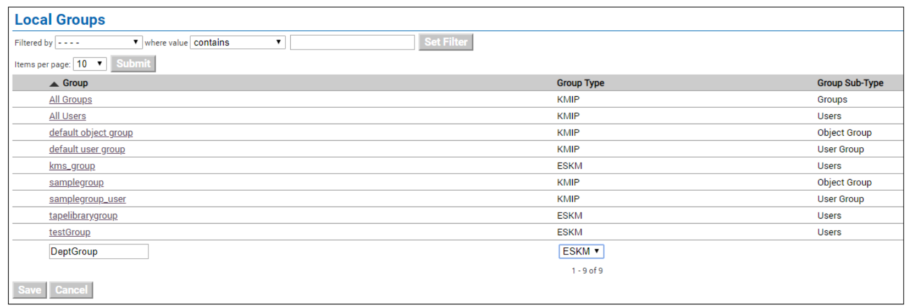This screenshot has width=907, height=306.
Task: Open the samplegroup_user link
Action: (x=87, y=199)
